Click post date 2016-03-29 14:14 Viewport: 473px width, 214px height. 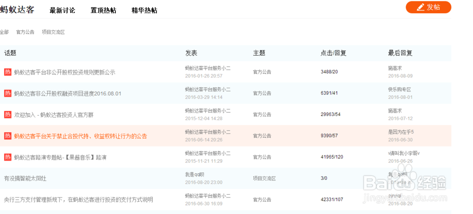203,97
